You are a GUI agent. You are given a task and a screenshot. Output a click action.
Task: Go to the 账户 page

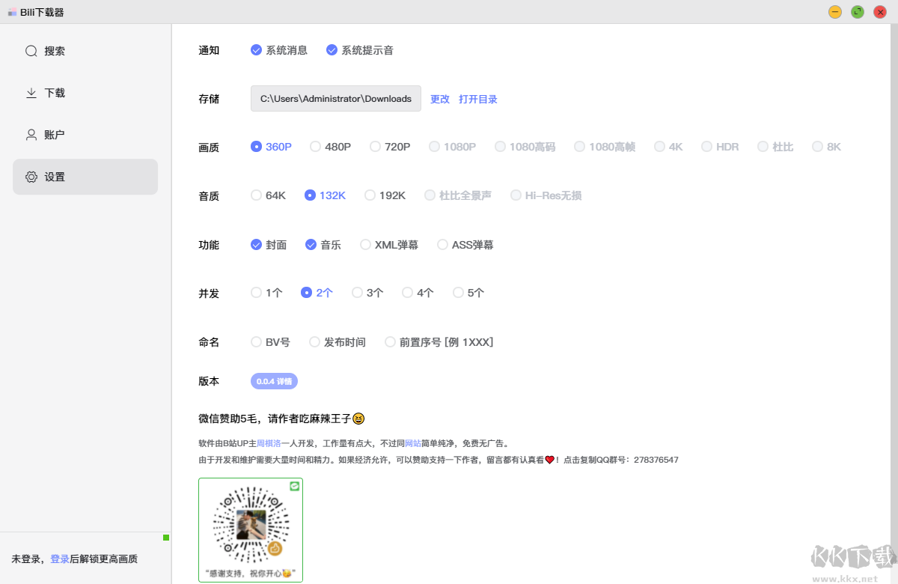[x=55, y=136]
